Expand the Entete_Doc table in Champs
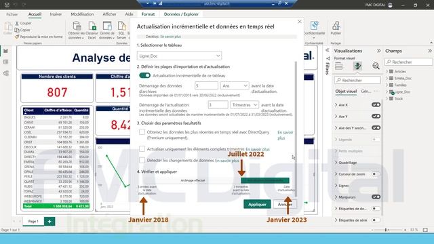The image size is (434, 244). [x=387, y=79]
